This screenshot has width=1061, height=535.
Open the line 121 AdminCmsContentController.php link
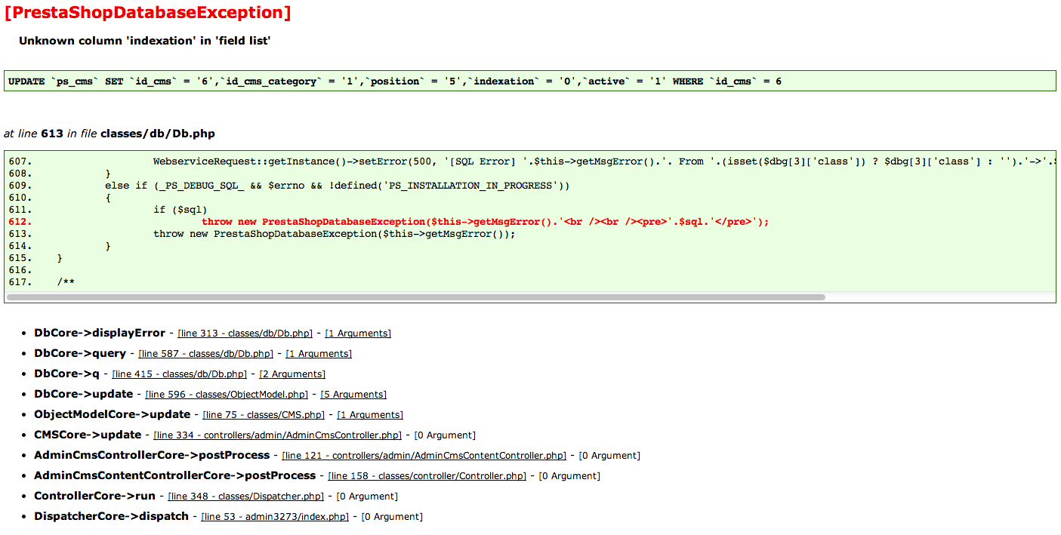[x=424, y=456]
